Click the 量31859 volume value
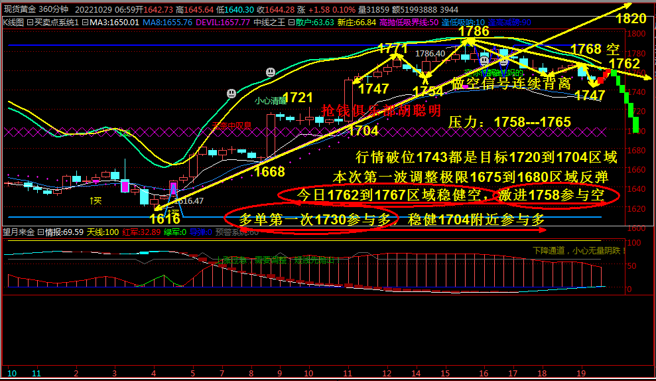Image resolution: width=656 pixels, height=381 pixels. click(373, 9)
